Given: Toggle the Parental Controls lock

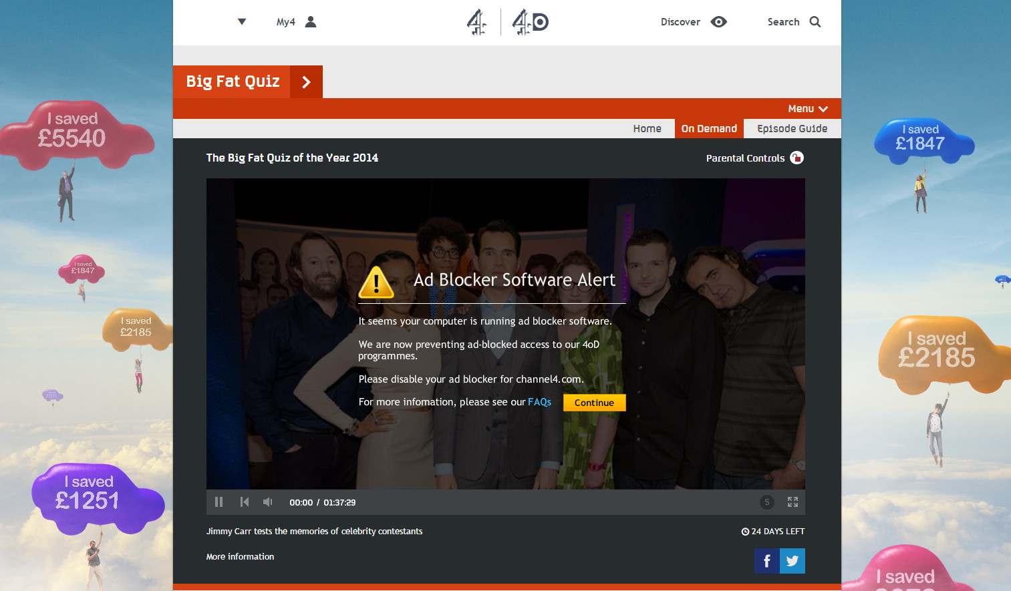Looking at the screenshot, I should pos(797,158).
